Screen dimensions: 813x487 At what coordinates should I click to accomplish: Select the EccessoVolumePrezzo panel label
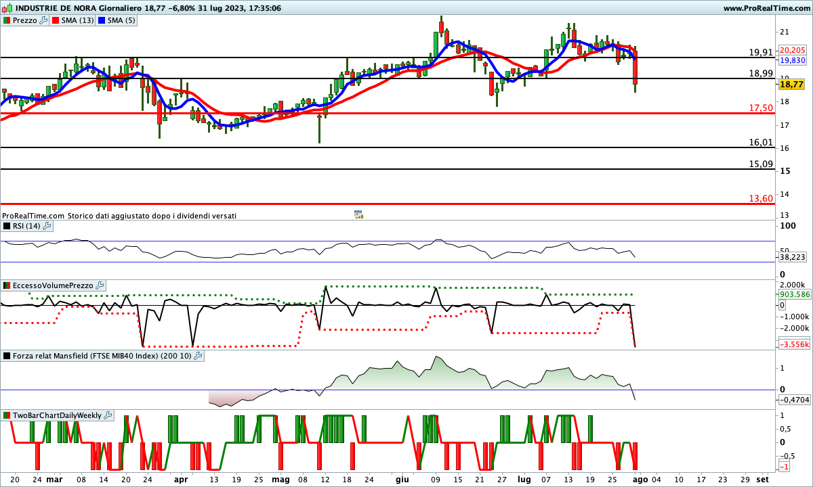click(53, 285)
